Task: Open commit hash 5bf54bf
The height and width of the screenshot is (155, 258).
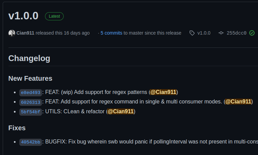Action: (x=30, y=112)
